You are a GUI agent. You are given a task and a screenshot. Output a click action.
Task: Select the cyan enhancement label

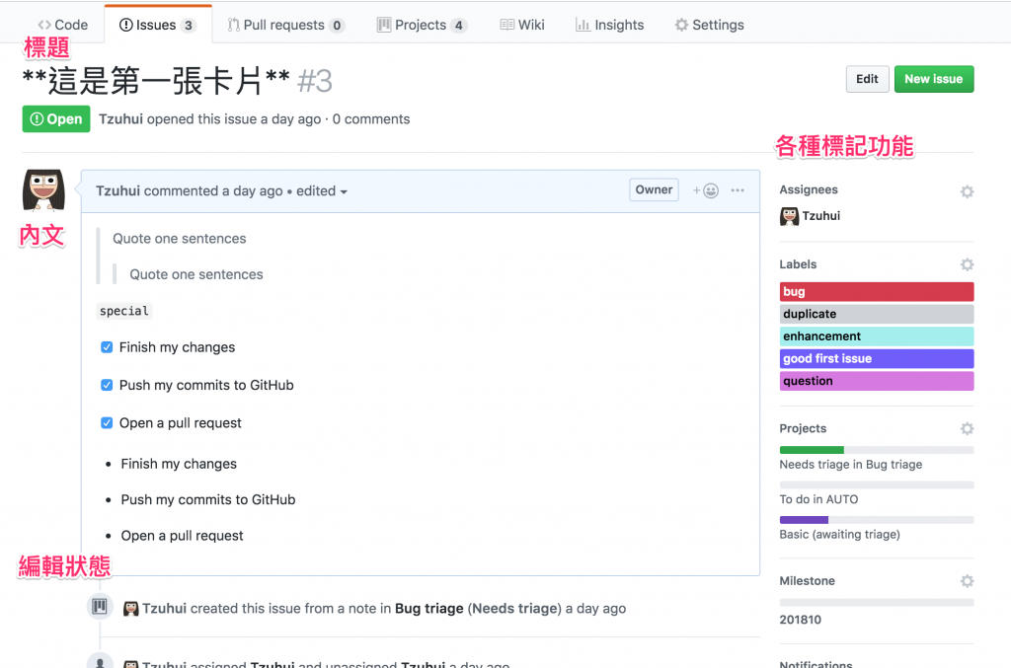(877, 336)
